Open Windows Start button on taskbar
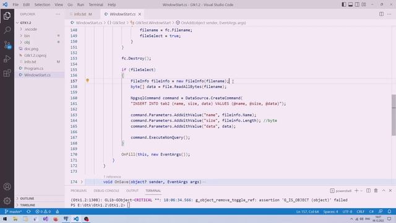Image resolution: width=396 pixels, height=223 pixels. pos(5,219)
